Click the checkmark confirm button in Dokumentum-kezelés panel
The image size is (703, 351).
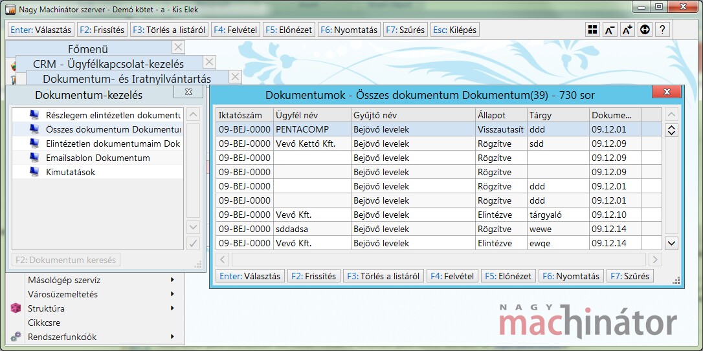tap(192, 243)
